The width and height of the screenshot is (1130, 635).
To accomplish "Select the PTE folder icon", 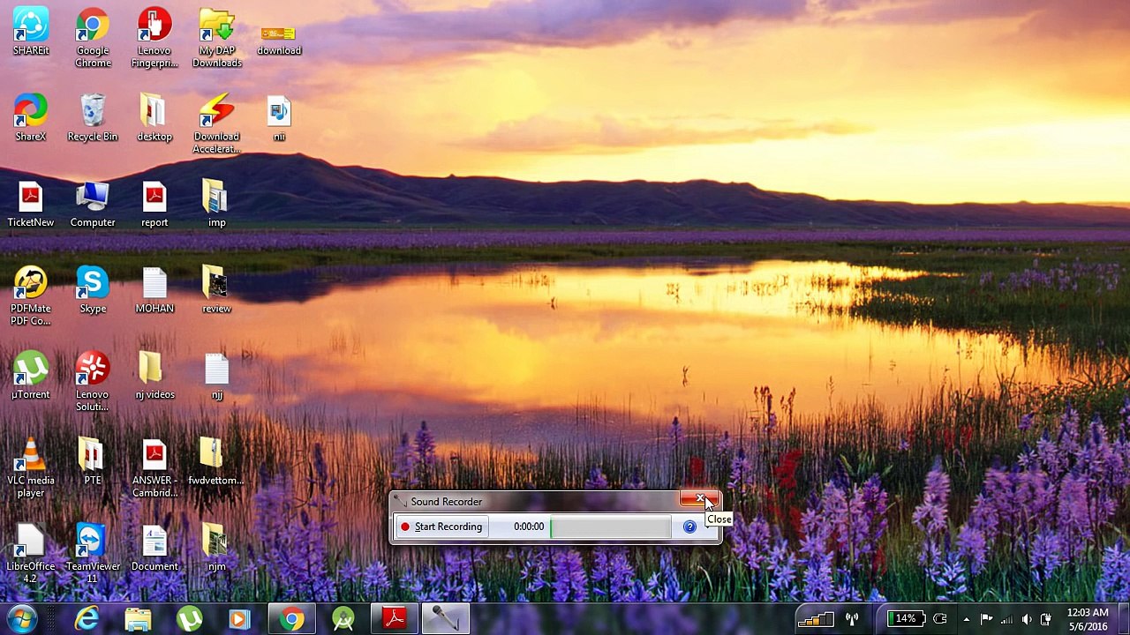I will pos(93,461).
